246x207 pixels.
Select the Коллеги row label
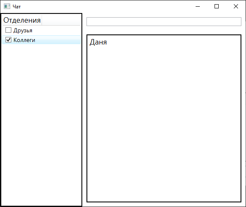(x=24, y=40)
